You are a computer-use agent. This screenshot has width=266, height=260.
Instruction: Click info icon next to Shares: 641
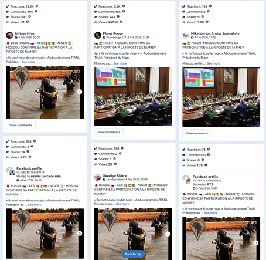[x=30, y=16]
